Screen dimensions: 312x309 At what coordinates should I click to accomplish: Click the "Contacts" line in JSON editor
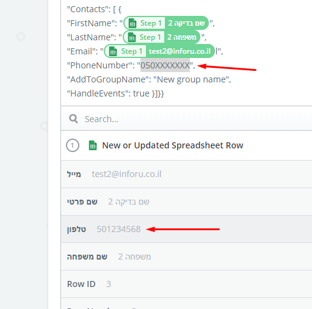click(94, 9)
